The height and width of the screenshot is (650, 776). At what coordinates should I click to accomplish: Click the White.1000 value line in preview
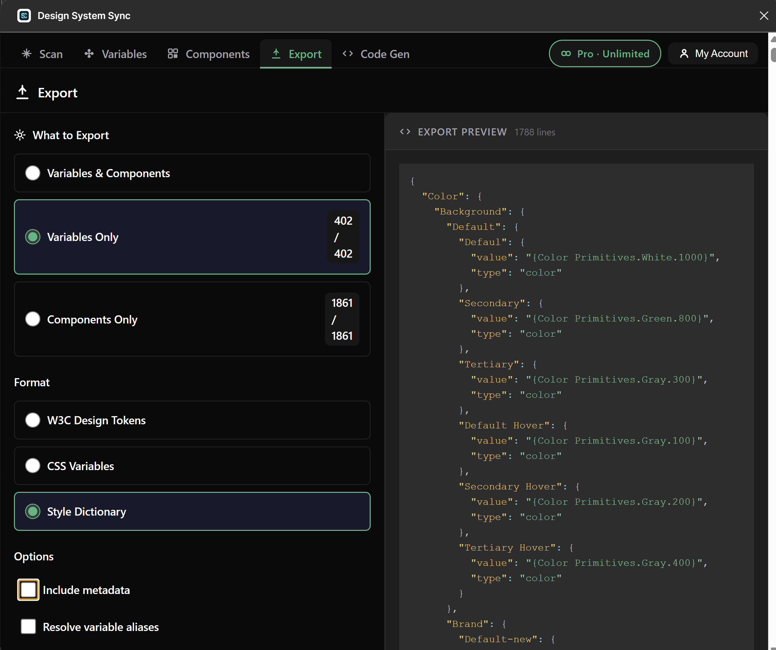pyautogui.click(x=595, y=258)
